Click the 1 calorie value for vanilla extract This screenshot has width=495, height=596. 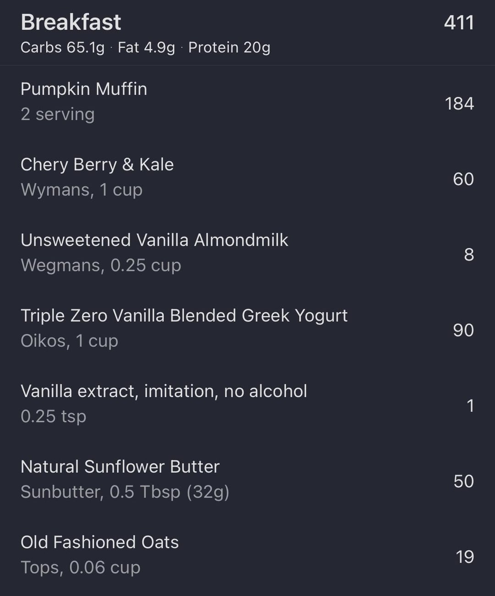(x=470, y=406)
